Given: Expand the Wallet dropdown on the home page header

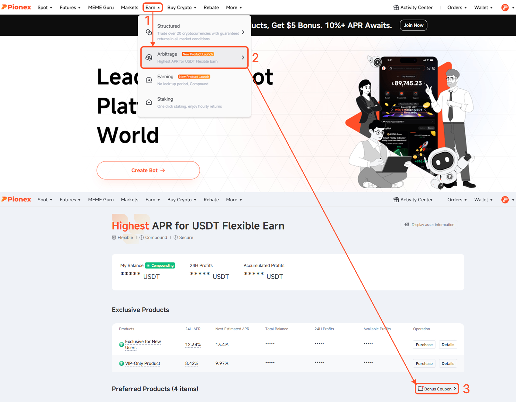Looking at the screenshot, I should pyautogui.click(x=483, y=8).
